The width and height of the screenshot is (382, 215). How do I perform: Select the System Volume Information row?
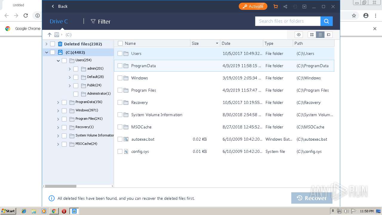(224, 115)
